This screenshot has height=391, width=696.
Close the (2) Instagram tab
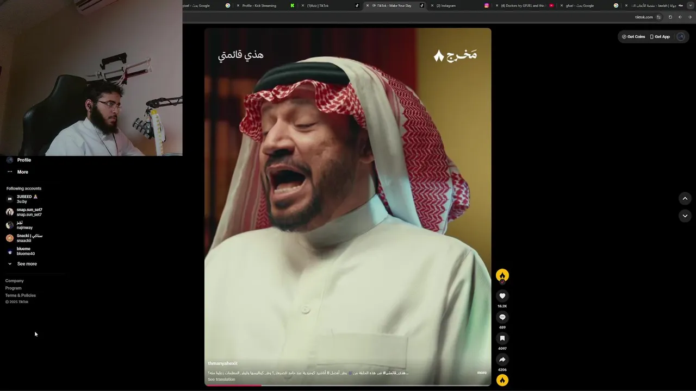point(432,5)
